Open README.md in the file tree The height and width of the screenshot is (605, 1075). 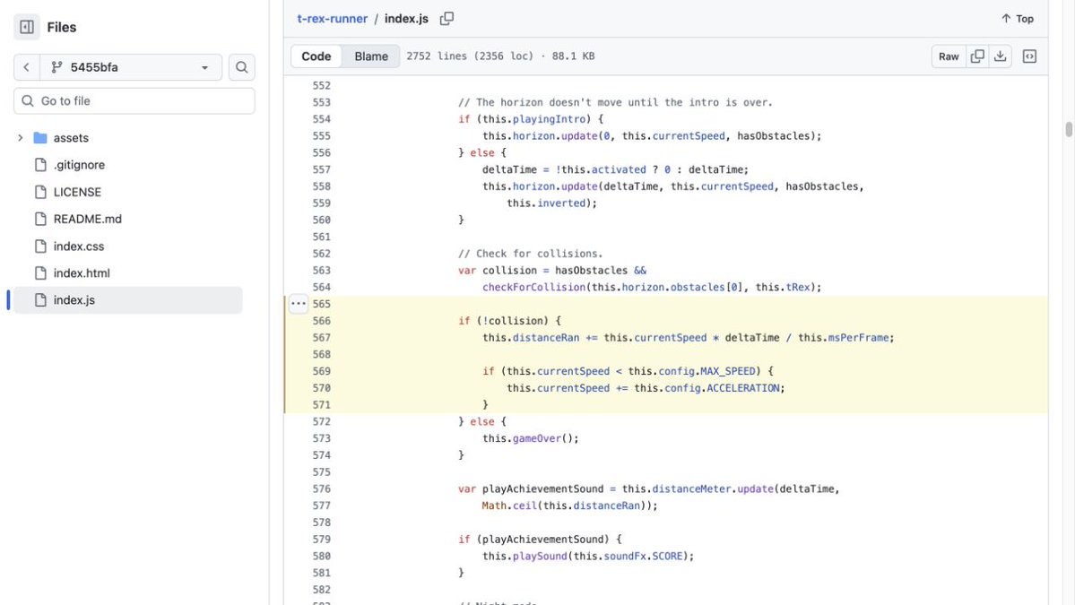coord(87,219)
